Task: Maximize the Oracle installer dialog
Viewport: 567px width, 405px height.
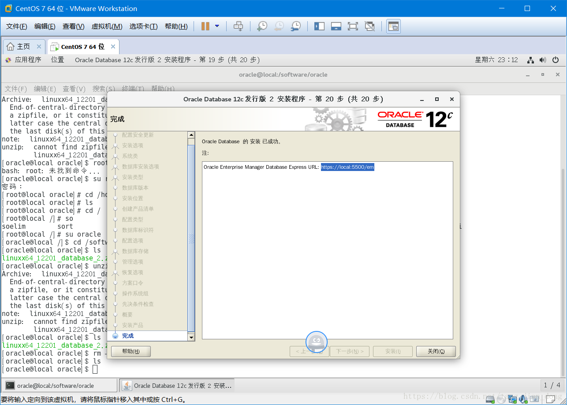Action: pyautogui.click(x=437, y=99)
